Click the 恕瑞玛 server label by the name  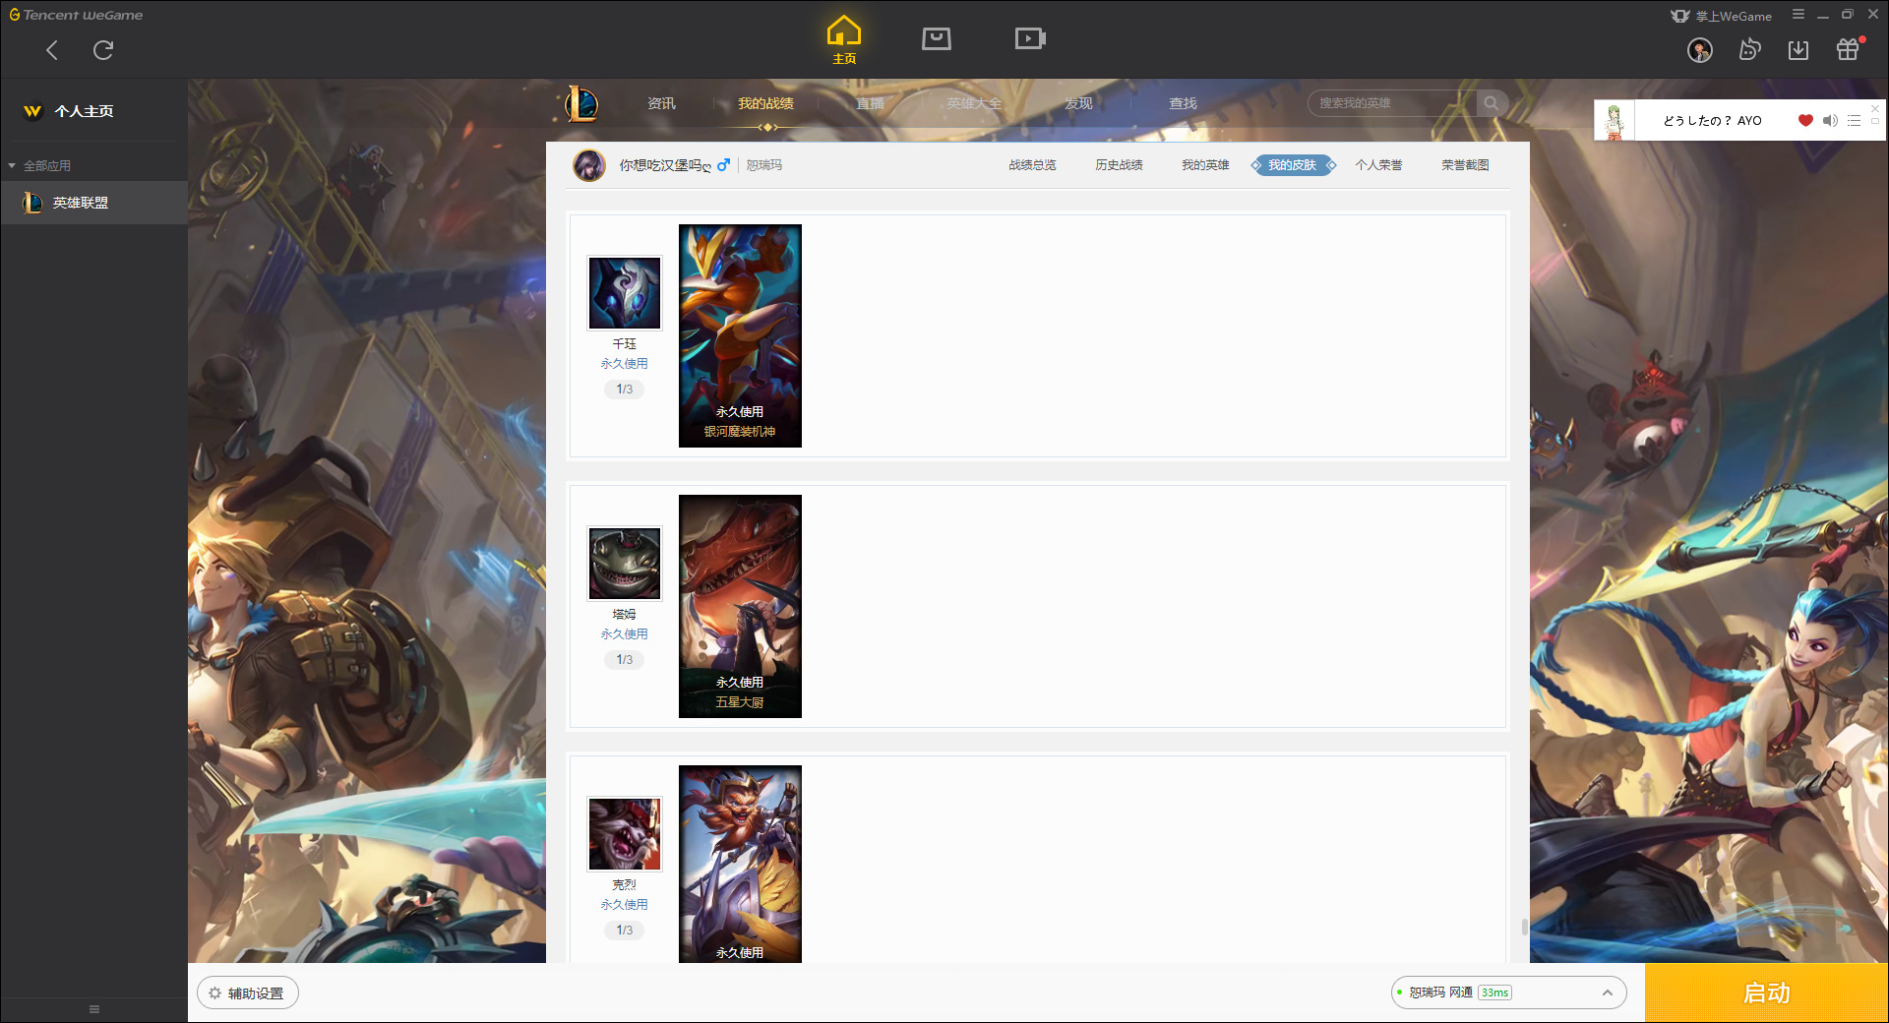764,165
